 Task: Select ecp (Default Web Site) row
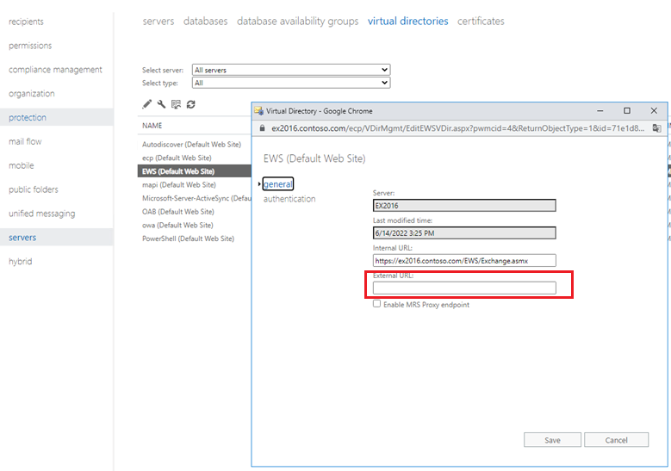tap(195, 158)
